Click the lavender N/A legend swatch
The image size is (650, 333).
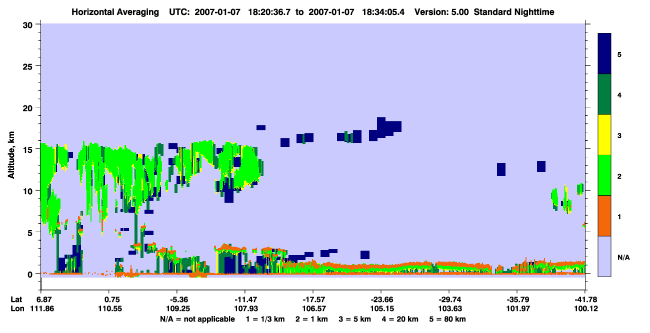point(604,256)
